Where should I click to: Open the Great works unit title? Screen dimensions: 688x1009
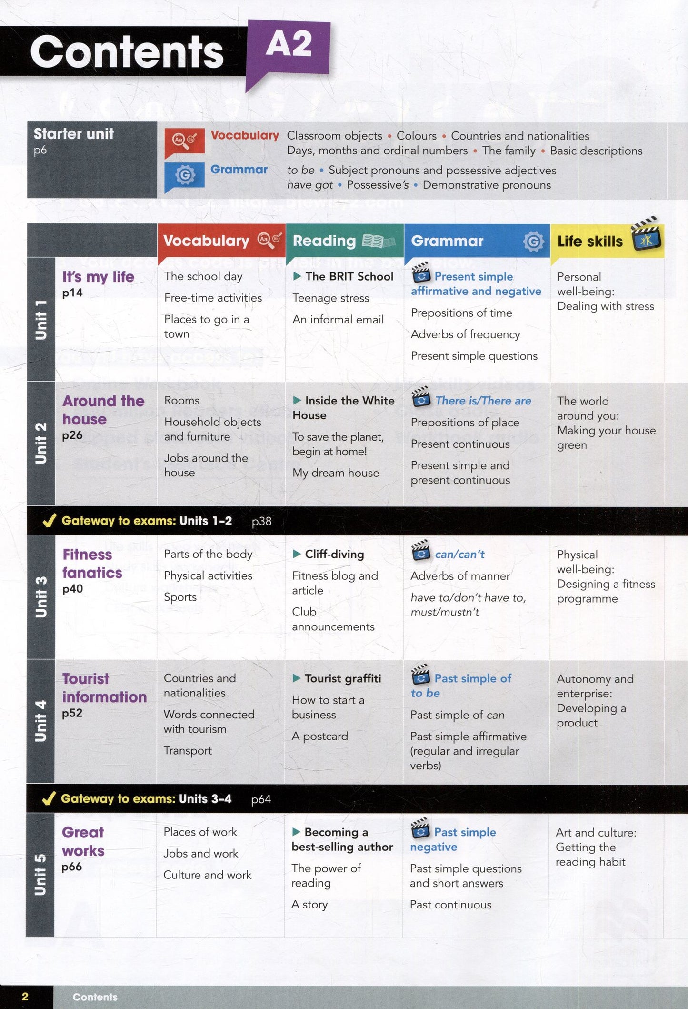(83, 841)
